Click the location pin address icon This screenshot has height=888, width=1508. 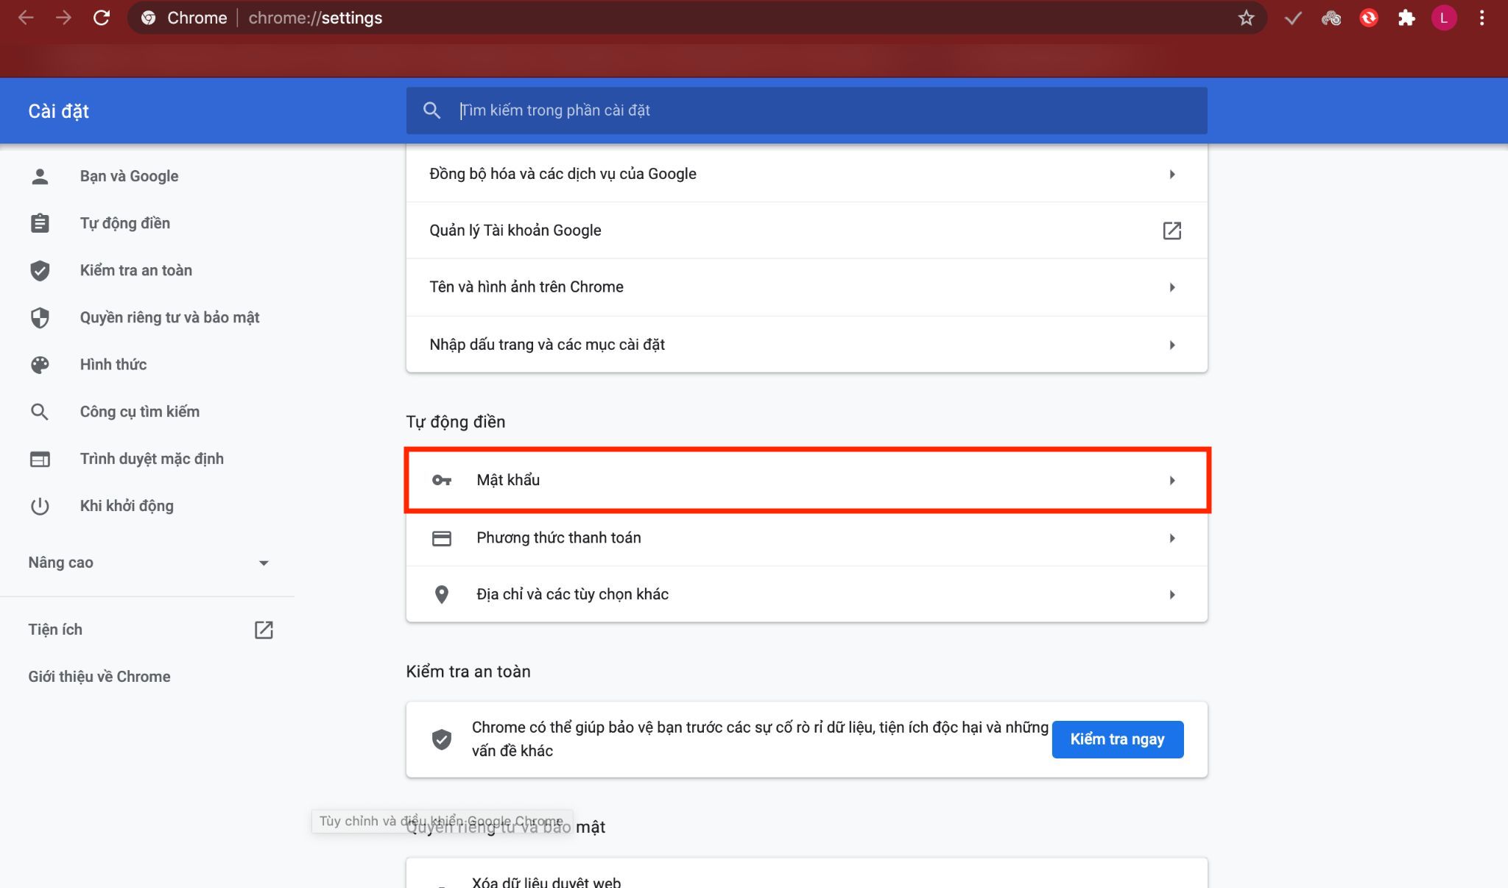[441, 595]
